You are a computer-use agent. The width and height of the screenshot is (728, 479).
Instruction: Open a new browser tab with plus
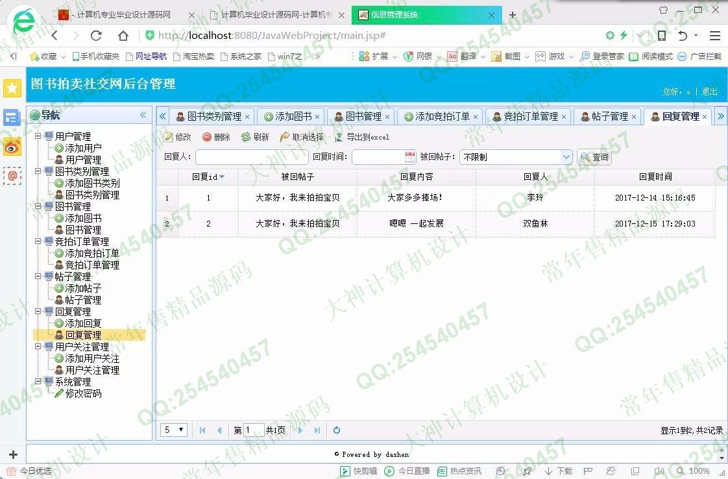click(x=513, y=15)
